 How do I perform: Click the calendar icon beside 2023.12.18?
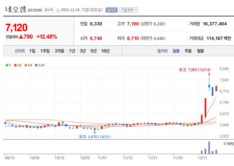tap(58, 10)
